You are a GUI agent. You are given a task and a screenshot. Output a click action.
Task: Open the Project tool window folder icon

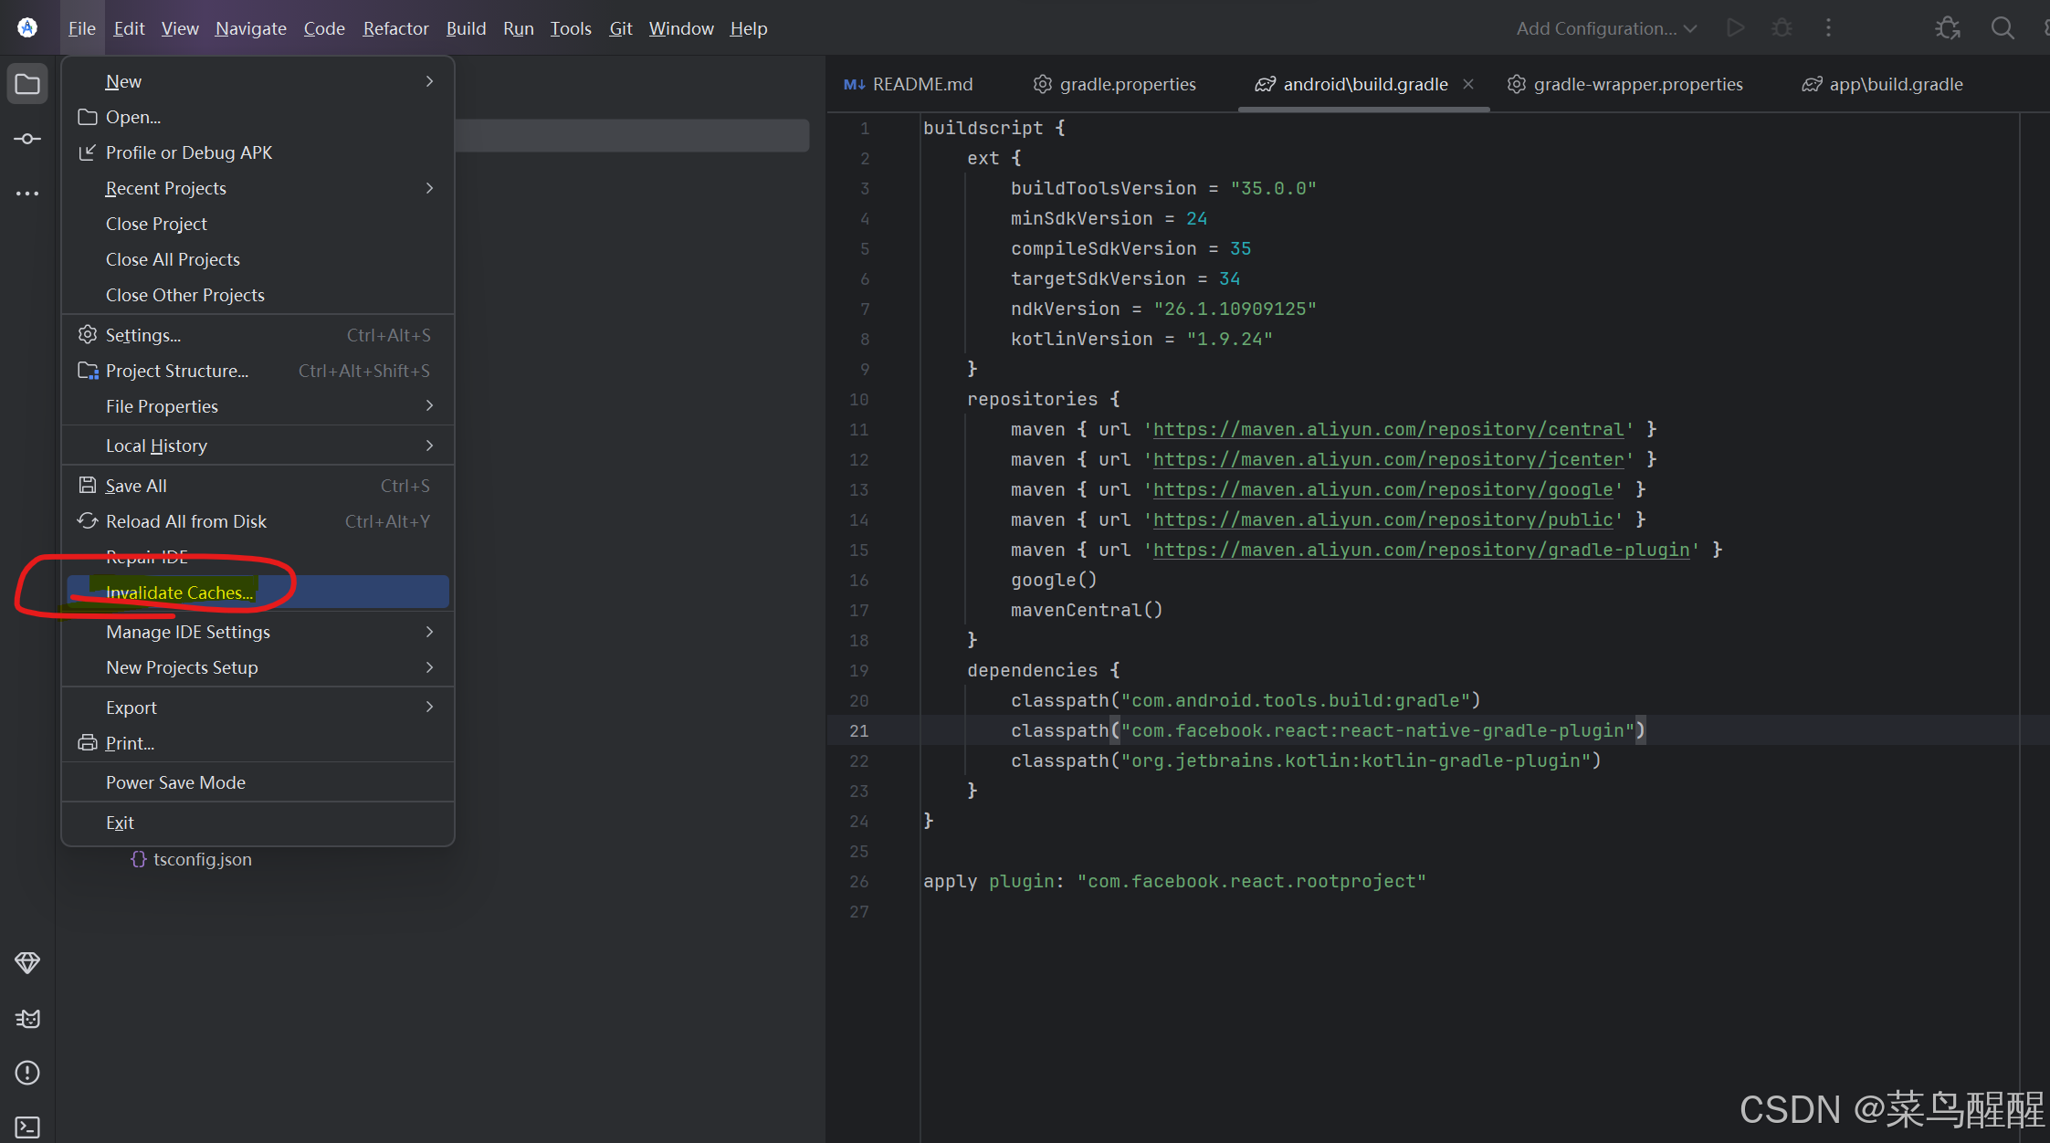pos(27,84)
